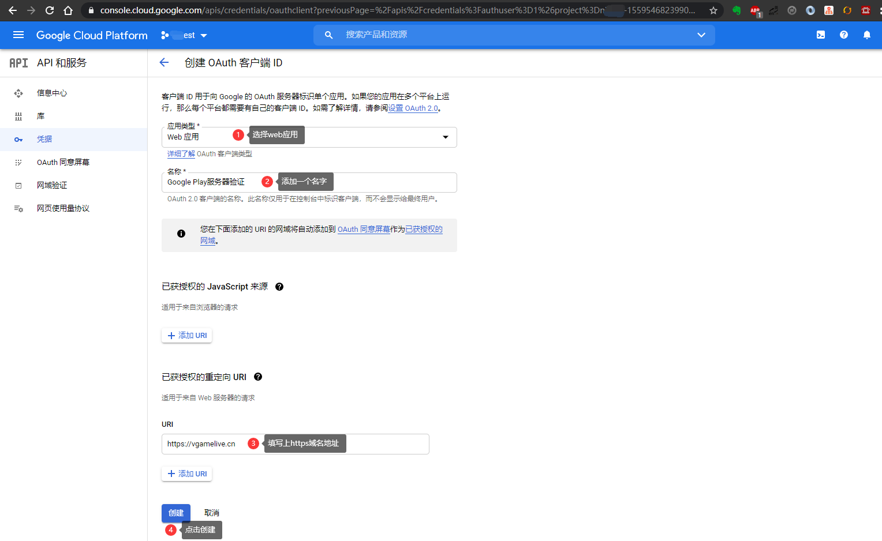Open the orange circular-arrows extension icon
The width and height of the screenshot is (882, 541).
tap(847, 10)
